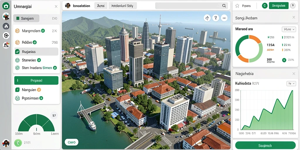
Task: Click the refresh icon on map view
Action: click(x=207, y=18)
